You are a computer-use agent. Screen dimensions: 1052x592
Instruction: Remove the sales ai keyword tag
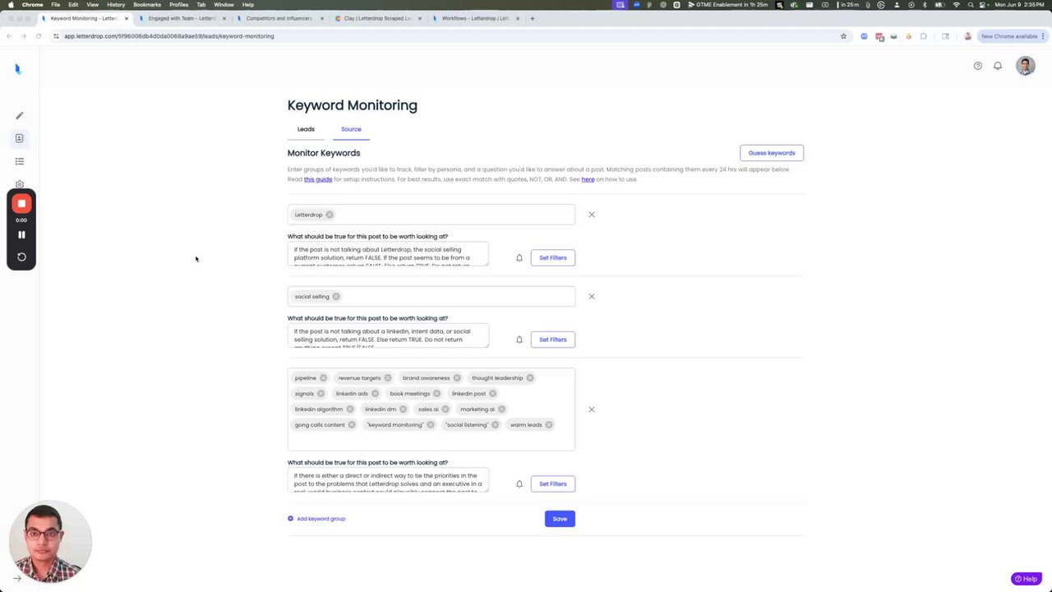pos(445,409)
